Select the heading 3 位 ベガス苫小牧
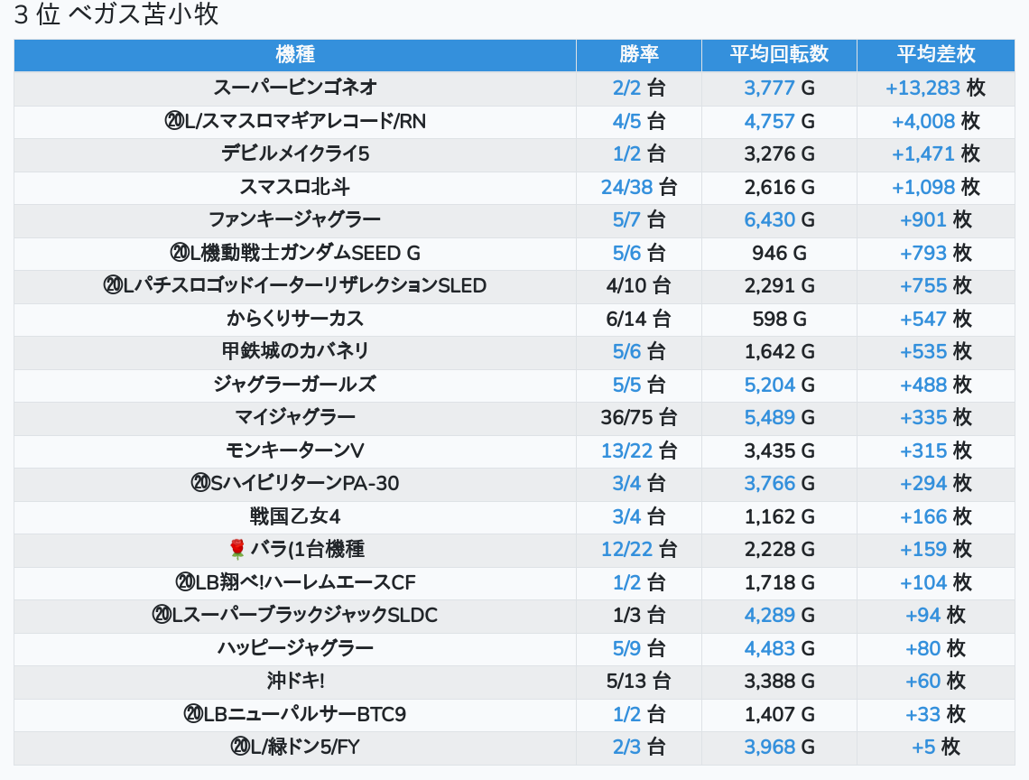 pos(116,14)
